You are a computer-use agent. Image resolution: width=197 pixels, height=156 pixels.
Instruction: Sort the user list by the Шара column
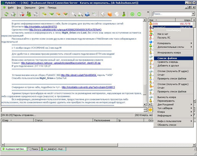click(x=184, y=20)
